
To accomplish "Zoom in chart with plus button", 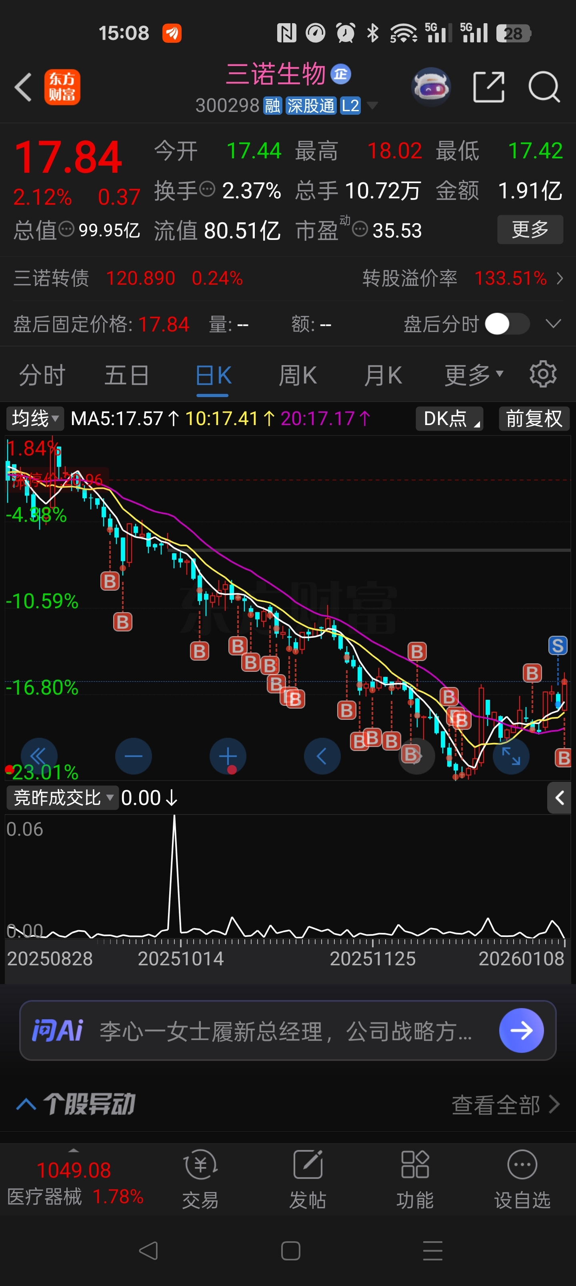I will (228, 756).
